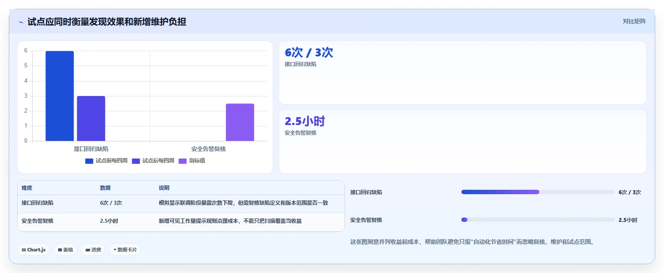Click the tallest blue bar for 接口回归缺陷

[x=59, y=96]
